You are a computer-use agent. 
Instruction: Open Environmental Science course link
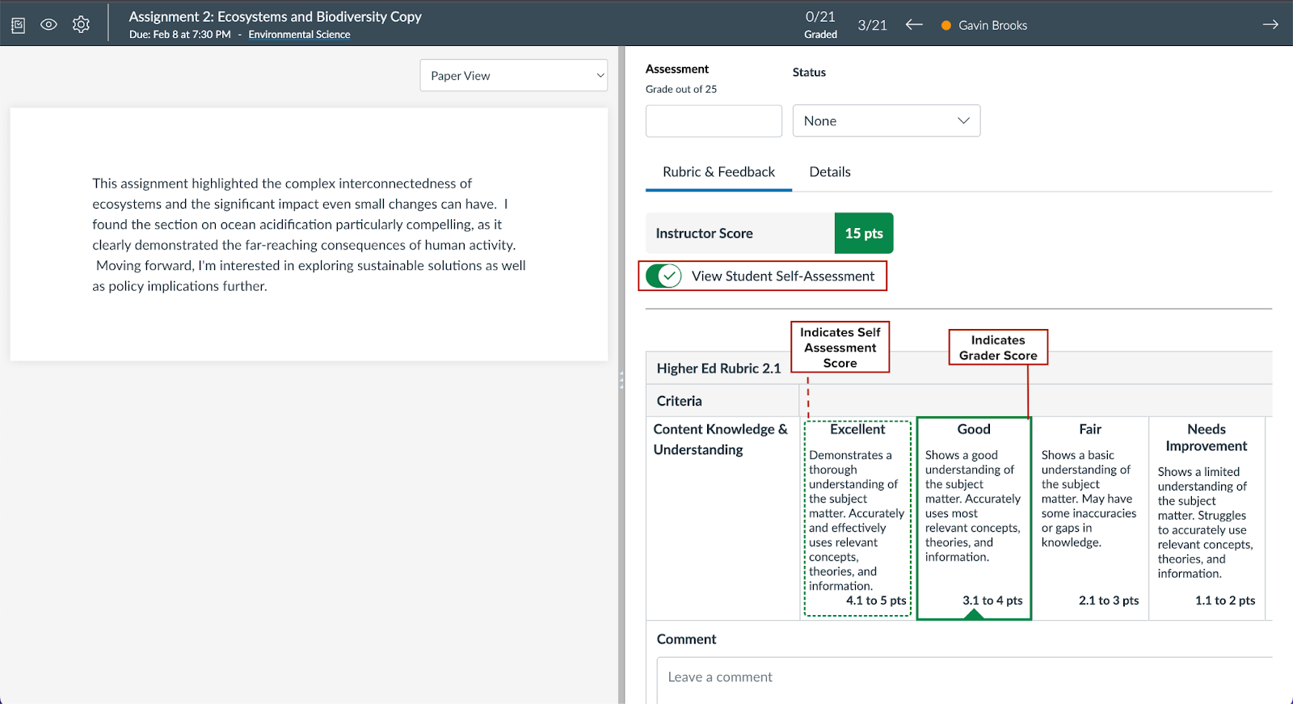(x=299, y=34)
